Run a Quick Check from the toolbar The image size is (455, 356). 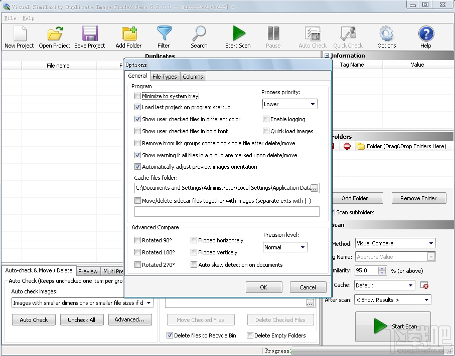point(348,37)
